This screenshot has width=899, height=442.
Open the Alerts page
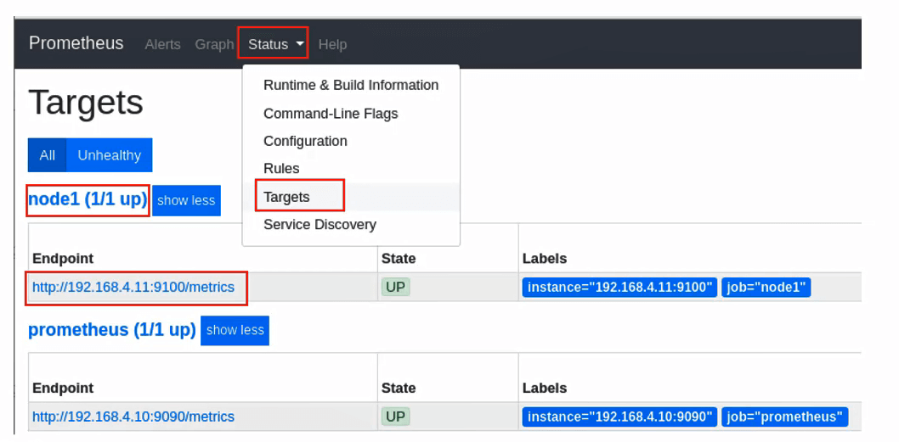162,44
